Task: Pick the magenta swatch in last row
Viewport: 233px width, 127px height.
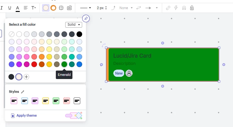Action: (27, 64)
